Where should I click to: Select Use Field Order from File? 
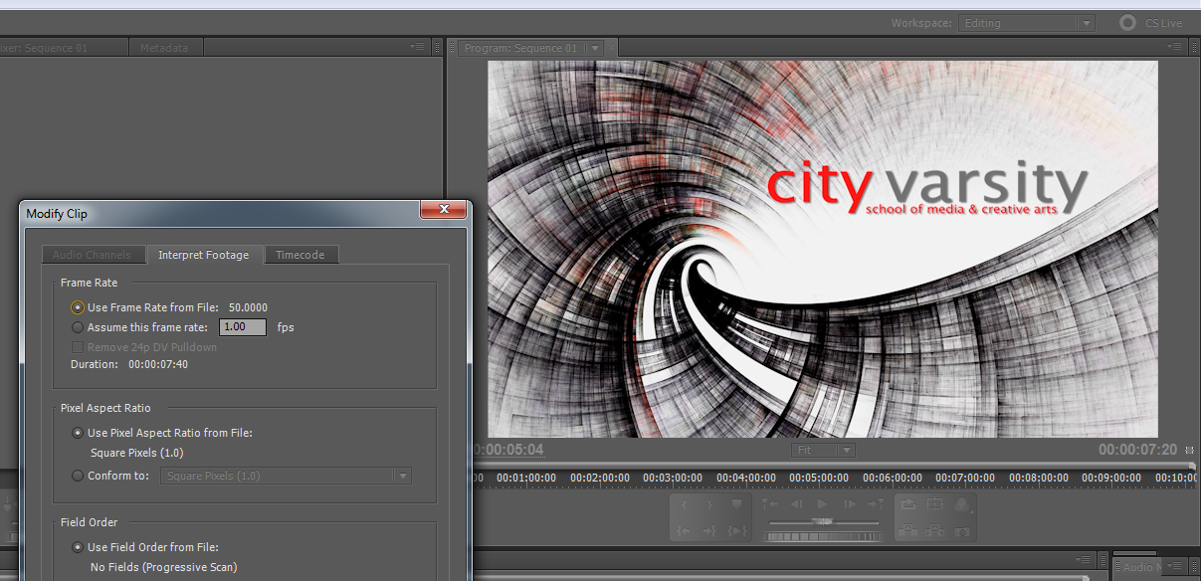pyautogui.click(x=78, y=547)
